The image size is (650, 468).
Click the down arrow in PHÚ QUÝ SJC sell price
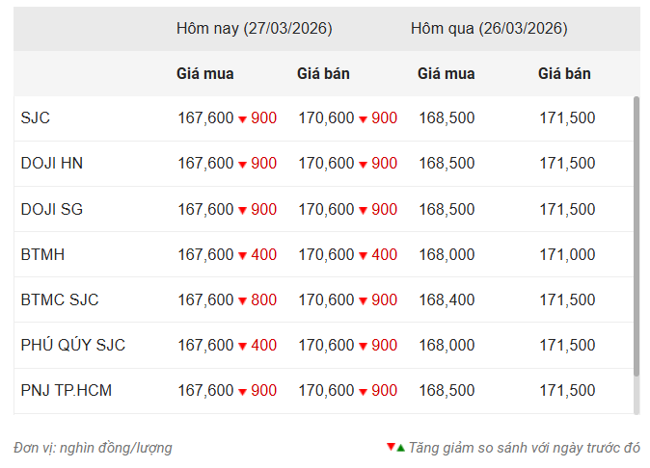pyautogui.click(x=363, y=347)
